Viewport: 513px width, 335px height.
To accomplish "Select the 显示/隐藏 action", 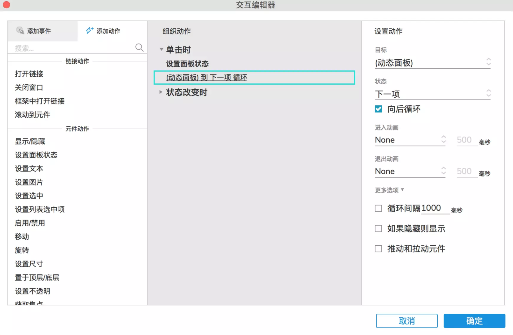I will click(30, 142).
